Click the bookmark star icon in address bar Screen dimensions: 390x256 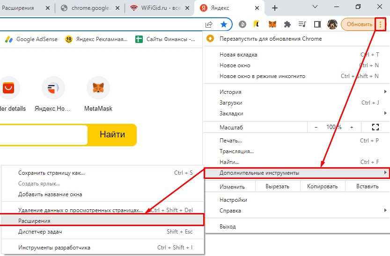224,24
